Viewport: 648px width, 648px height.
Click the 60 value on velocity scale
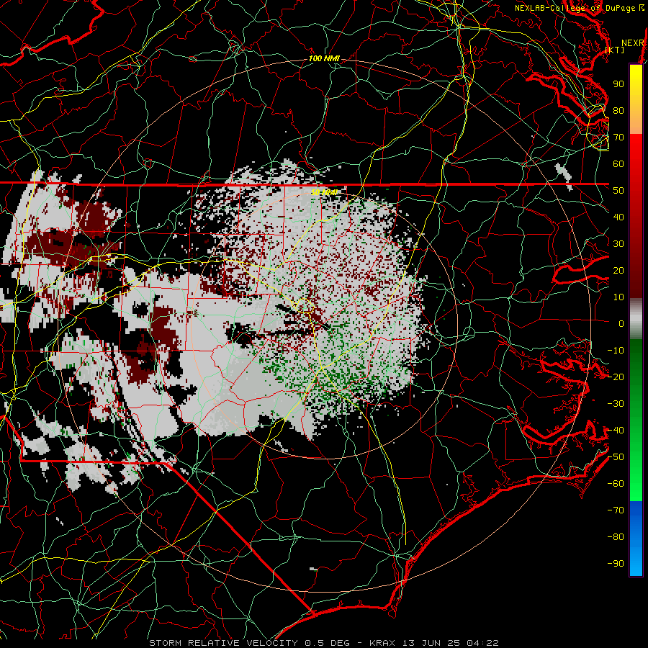click(x=618, y=164)
